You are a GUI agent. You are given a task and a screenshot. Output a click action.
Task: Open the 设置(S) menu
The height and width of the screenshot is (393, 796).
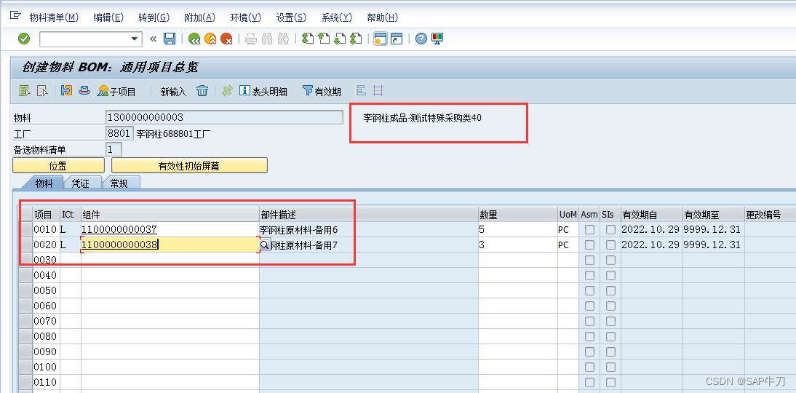(x=291, y=17)
